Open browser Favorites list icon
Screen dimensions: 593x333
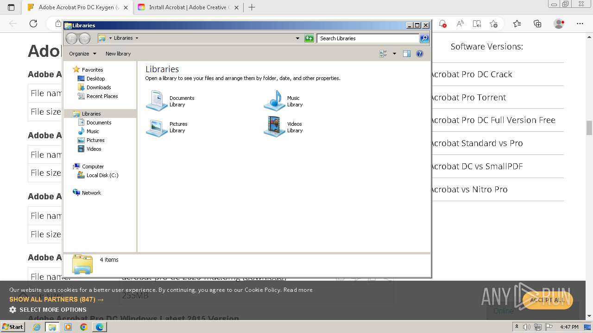(517, 24)
